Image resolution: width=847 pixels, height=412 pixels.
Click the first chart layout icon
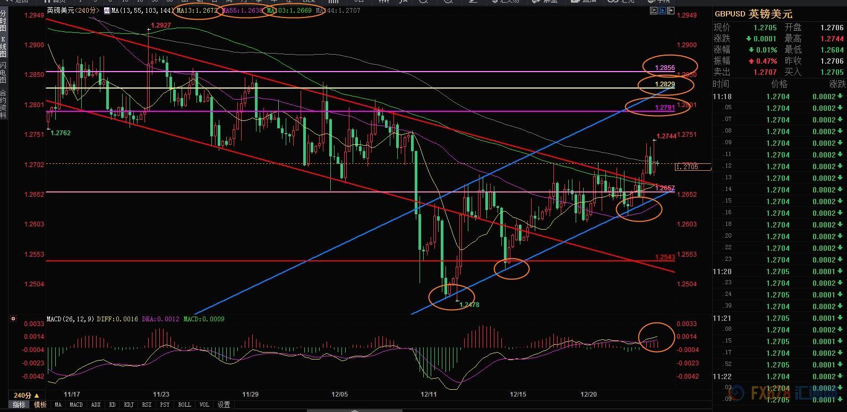[653, 10]
